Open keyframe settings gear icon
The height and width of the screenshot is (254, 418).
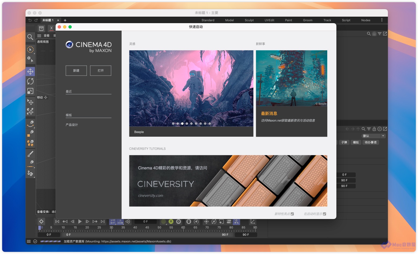point(179,221)
